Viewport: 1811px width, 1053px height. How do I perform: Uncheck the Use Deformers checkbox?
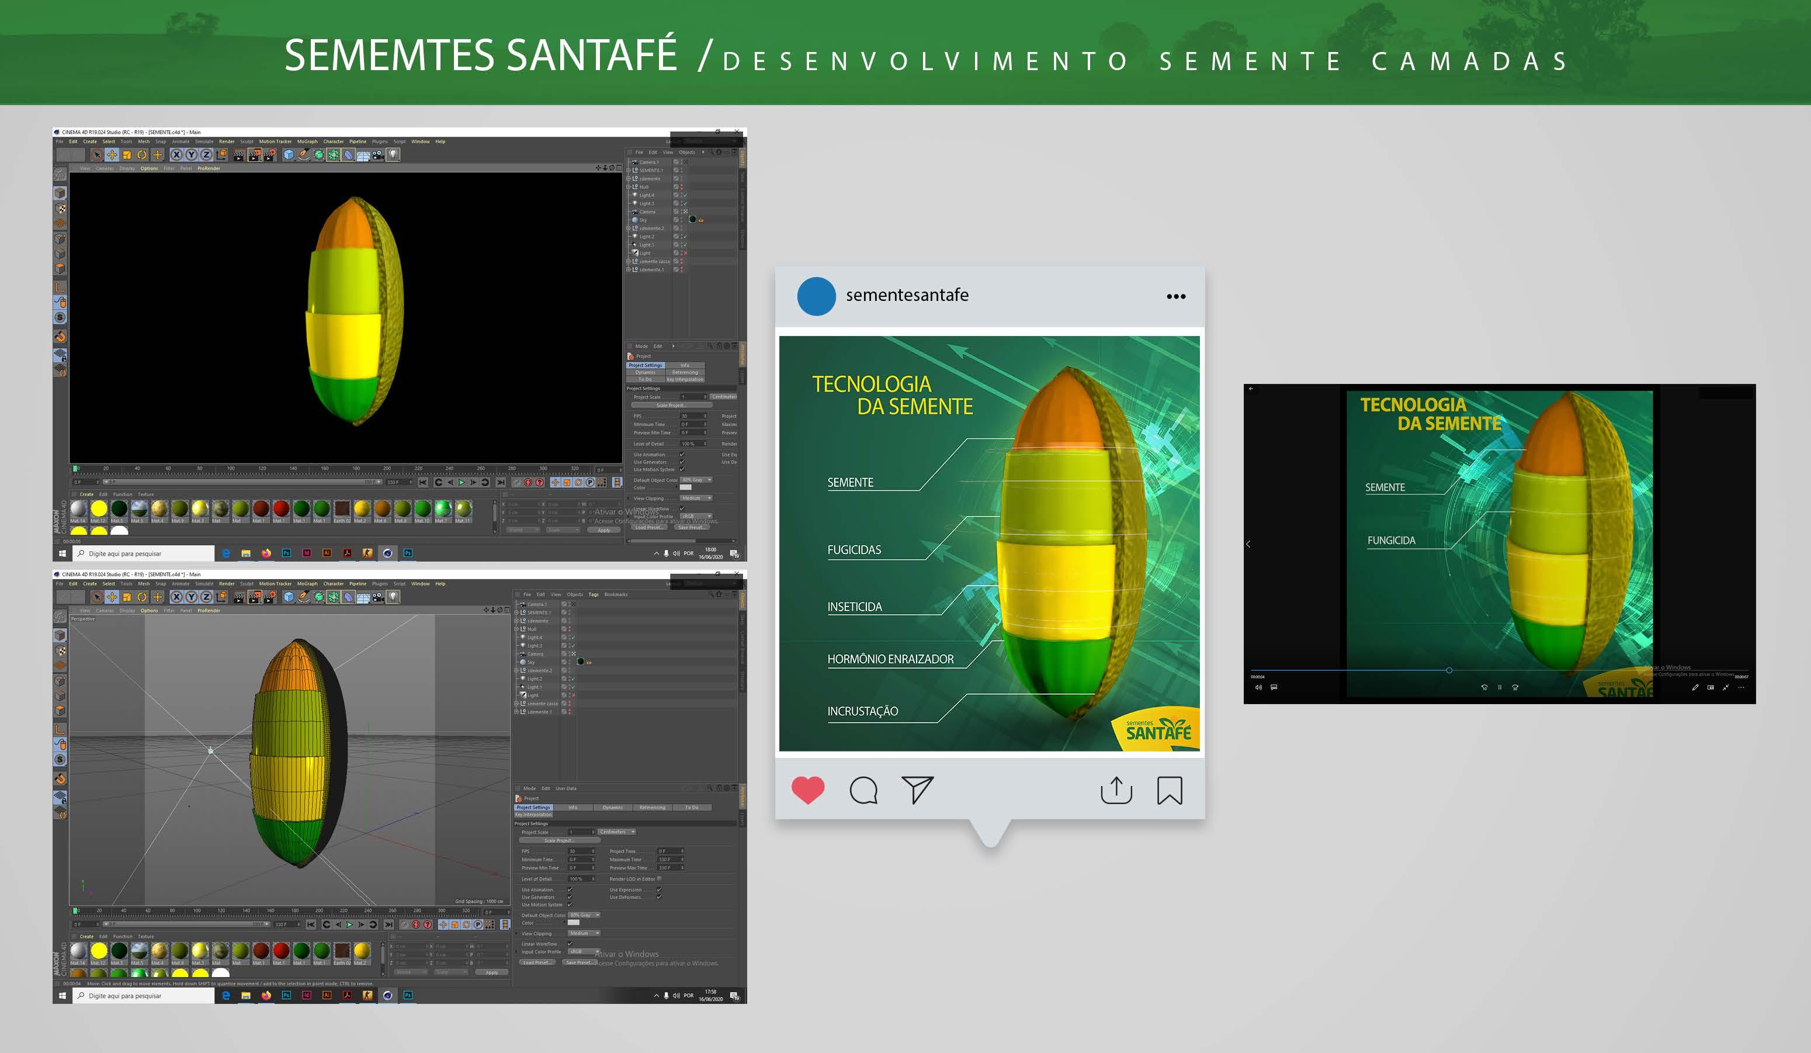coord(658,897)
